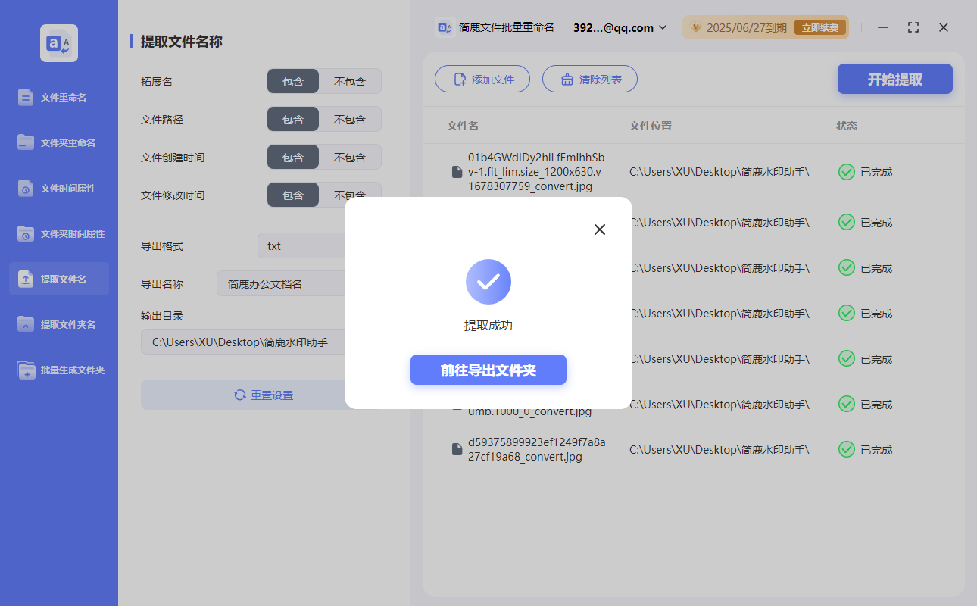Switch to the 文件夹重命名 section
Image resolution: width=977 pixels, height=606 pixels.
[x=58, y=142]
